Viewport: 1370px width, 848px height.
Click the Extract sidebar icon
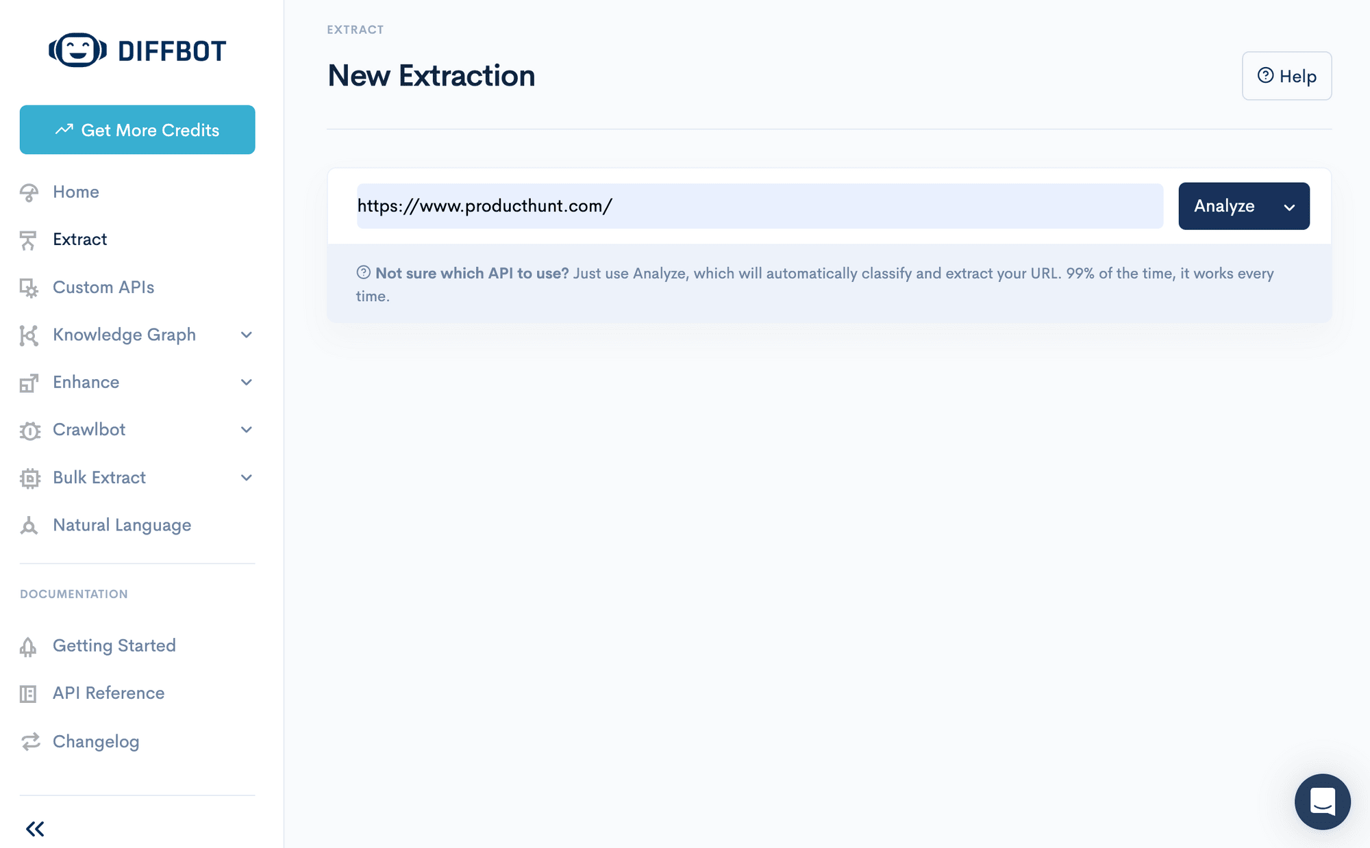click(29, 239)
